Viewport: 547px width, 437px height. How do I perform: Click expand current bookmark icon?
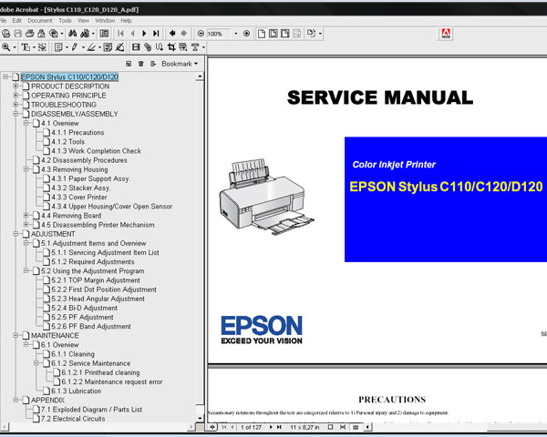pos(153,64)
